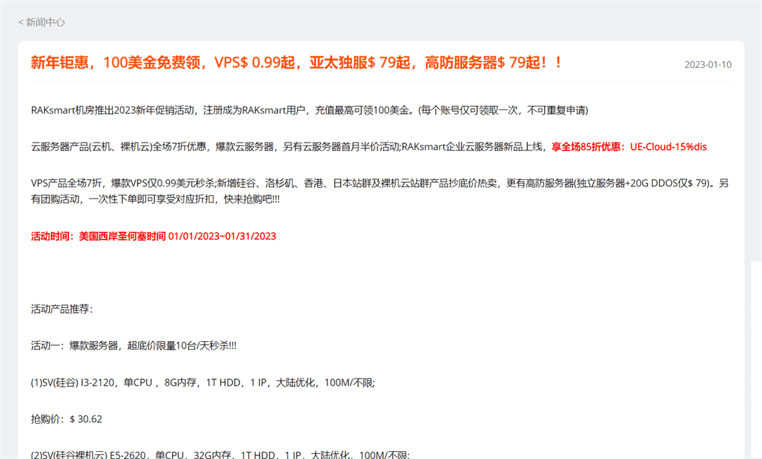
Task: Click the red text 享全场85折优惠
Action: pyautogui.click(x=586, y=147)
